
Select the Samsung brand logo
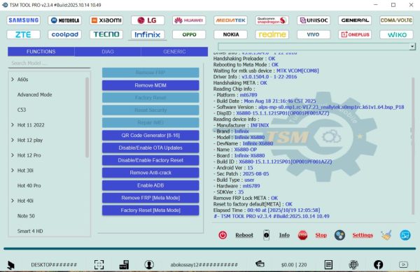24,20
